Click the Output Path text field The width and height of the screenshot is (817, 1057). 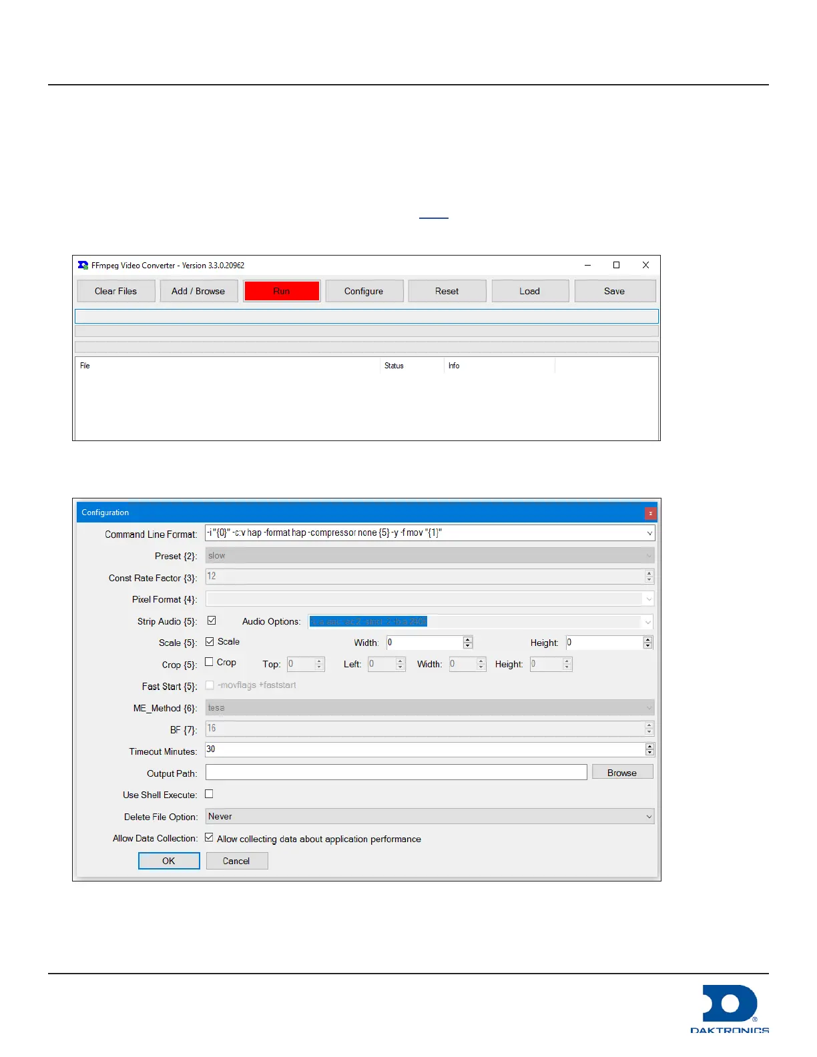(396, 772)
